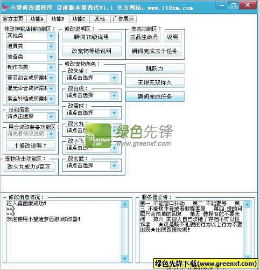
Task: Open the 改朱雀 selection dropdown
Action: [x=114, y=78]
